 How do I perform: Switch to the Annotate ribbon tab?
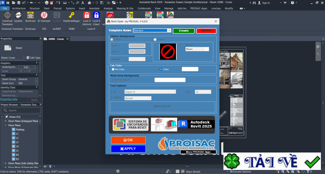(x=94, y=8)
